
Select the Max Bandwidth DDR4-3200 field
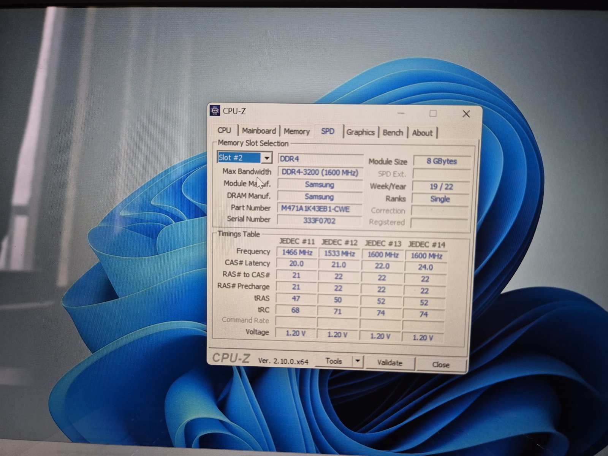(x=320, y=173)
